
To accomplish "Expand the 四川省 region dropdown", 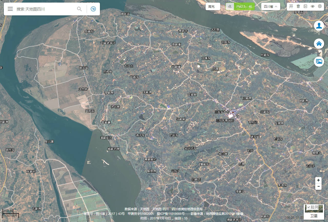I will [271, 6].
